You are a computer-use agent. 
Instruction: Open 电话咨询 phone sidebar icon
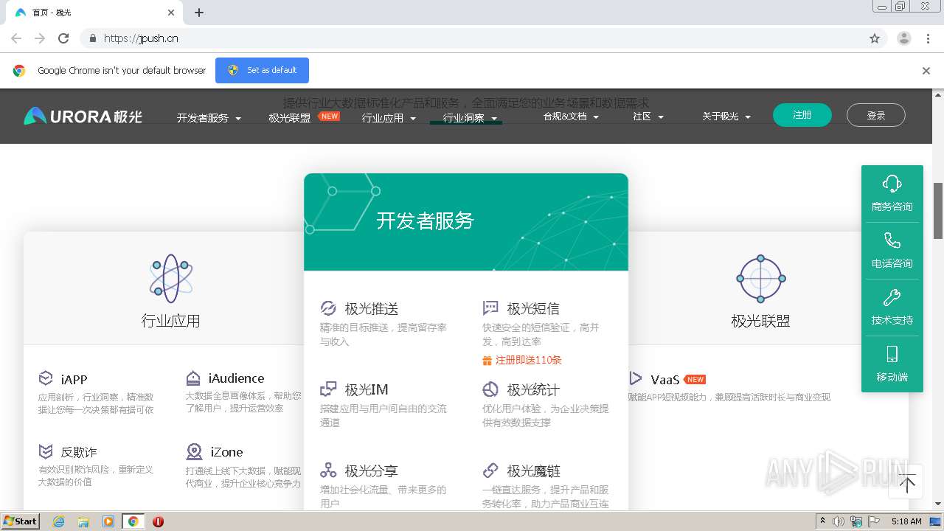pos(892,240)
